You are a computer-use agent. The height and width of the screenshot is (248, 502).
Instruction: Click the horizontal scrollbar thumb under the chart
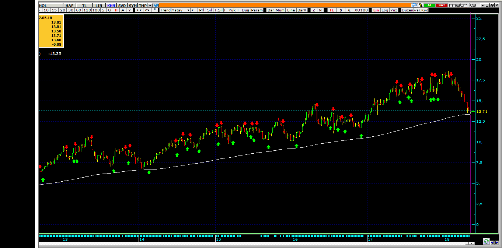(467, 243)
